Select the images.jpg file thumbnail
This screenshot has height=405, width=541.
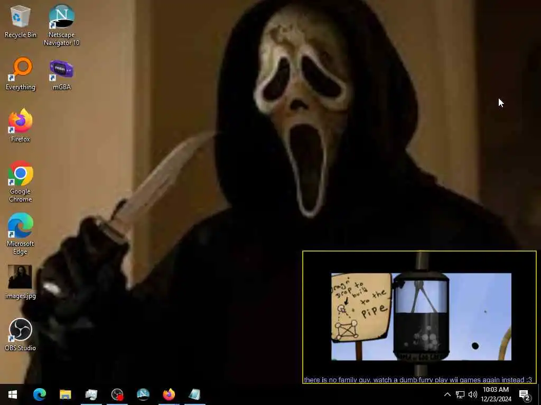click(x=21, y=282)
